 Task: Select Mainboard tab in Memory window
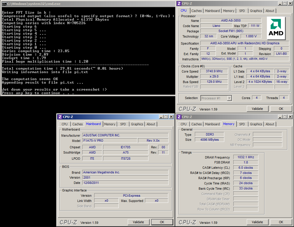pos(212,124)
